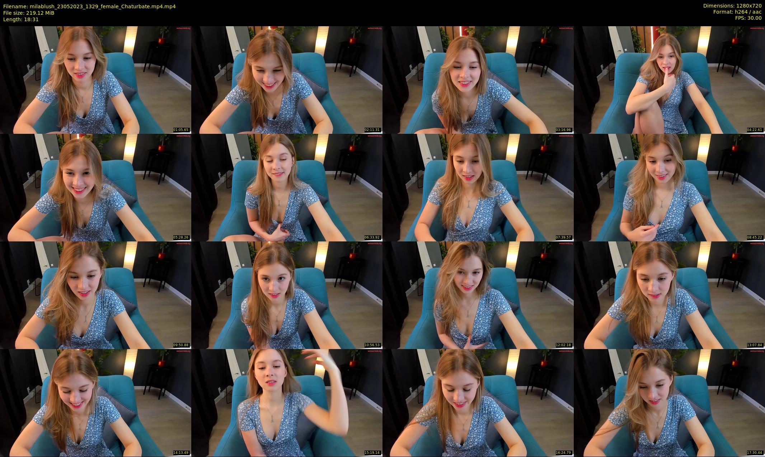
Task: Open the frame stamped 14:13.49
Action: coord(95,402)
